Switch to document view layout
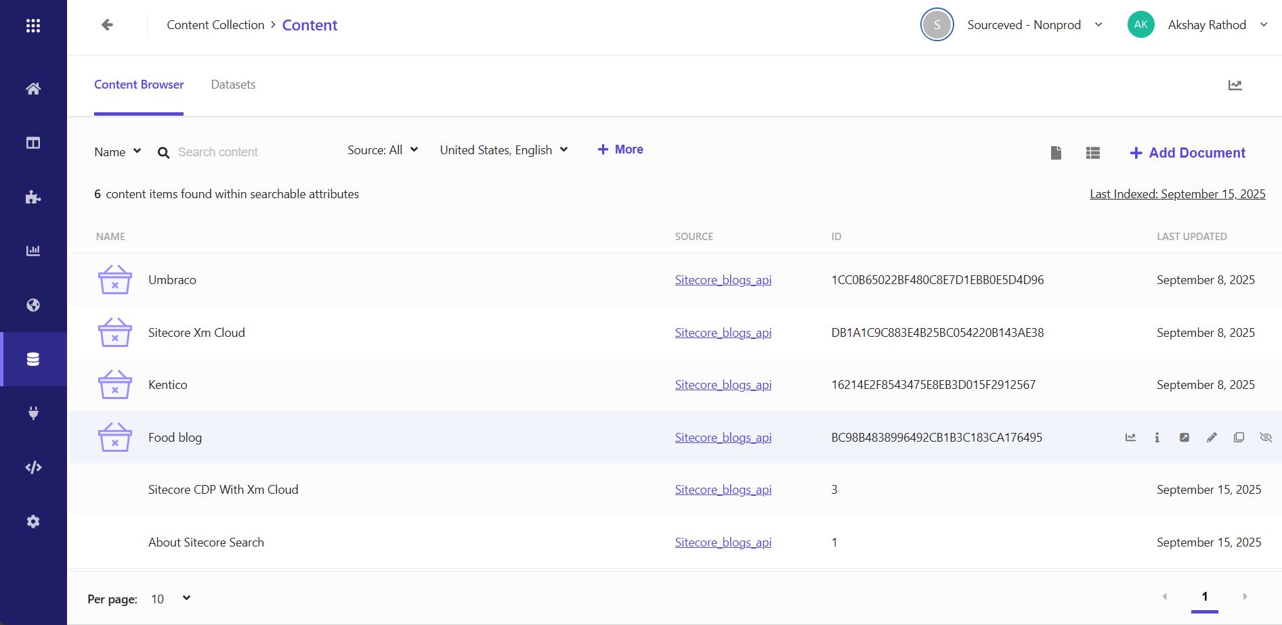This screenshot has width=1282, height=625. 1055,153
